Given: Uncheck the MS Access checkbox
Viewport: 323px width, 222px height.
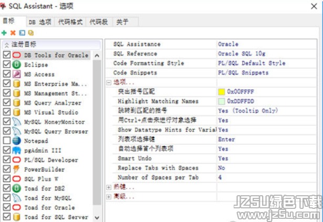Looking at the screenshot, I should tap(7, 73).
